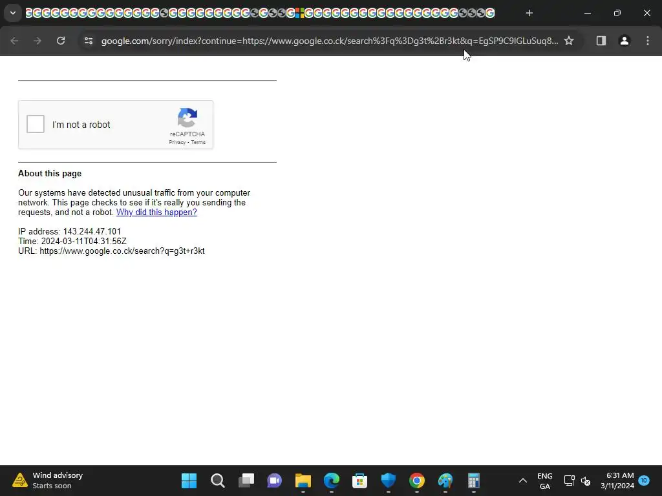Show hidden system tray icons
The height and width of the screenshot is (496, 662).
522,480
